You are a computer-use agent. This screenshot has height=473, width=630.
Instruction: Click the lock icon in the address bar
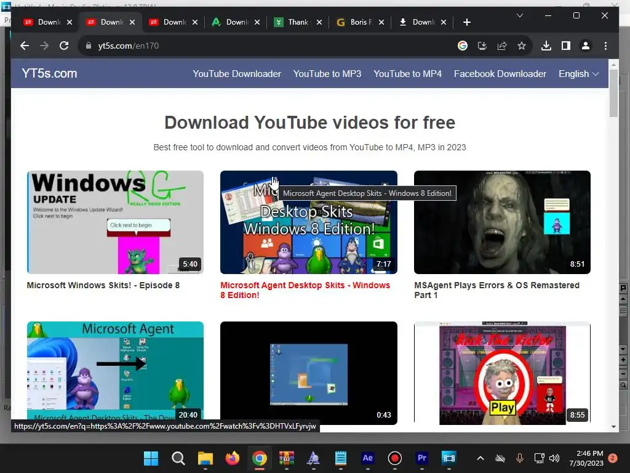[x=89, y=46]
